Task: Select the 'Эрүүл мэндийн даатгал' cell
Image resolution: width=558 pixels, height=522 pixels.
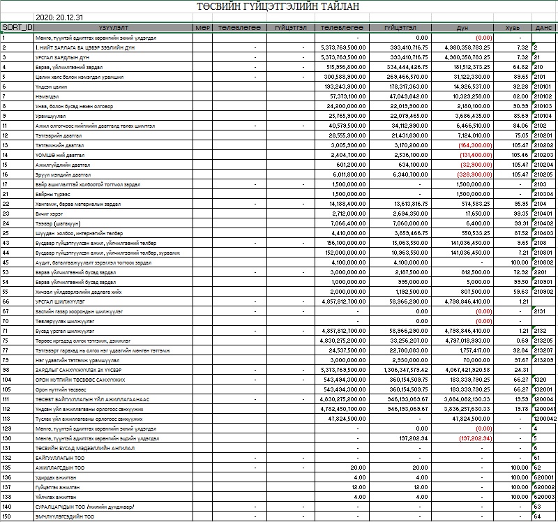Action: coord(63,175)
